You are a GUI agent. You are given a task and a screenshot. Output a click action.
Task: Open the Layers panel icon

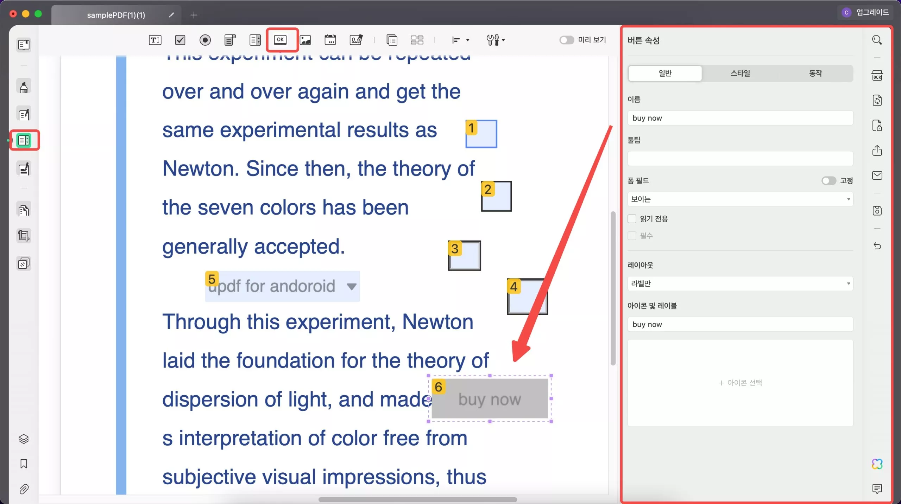(x=24, y=439)
